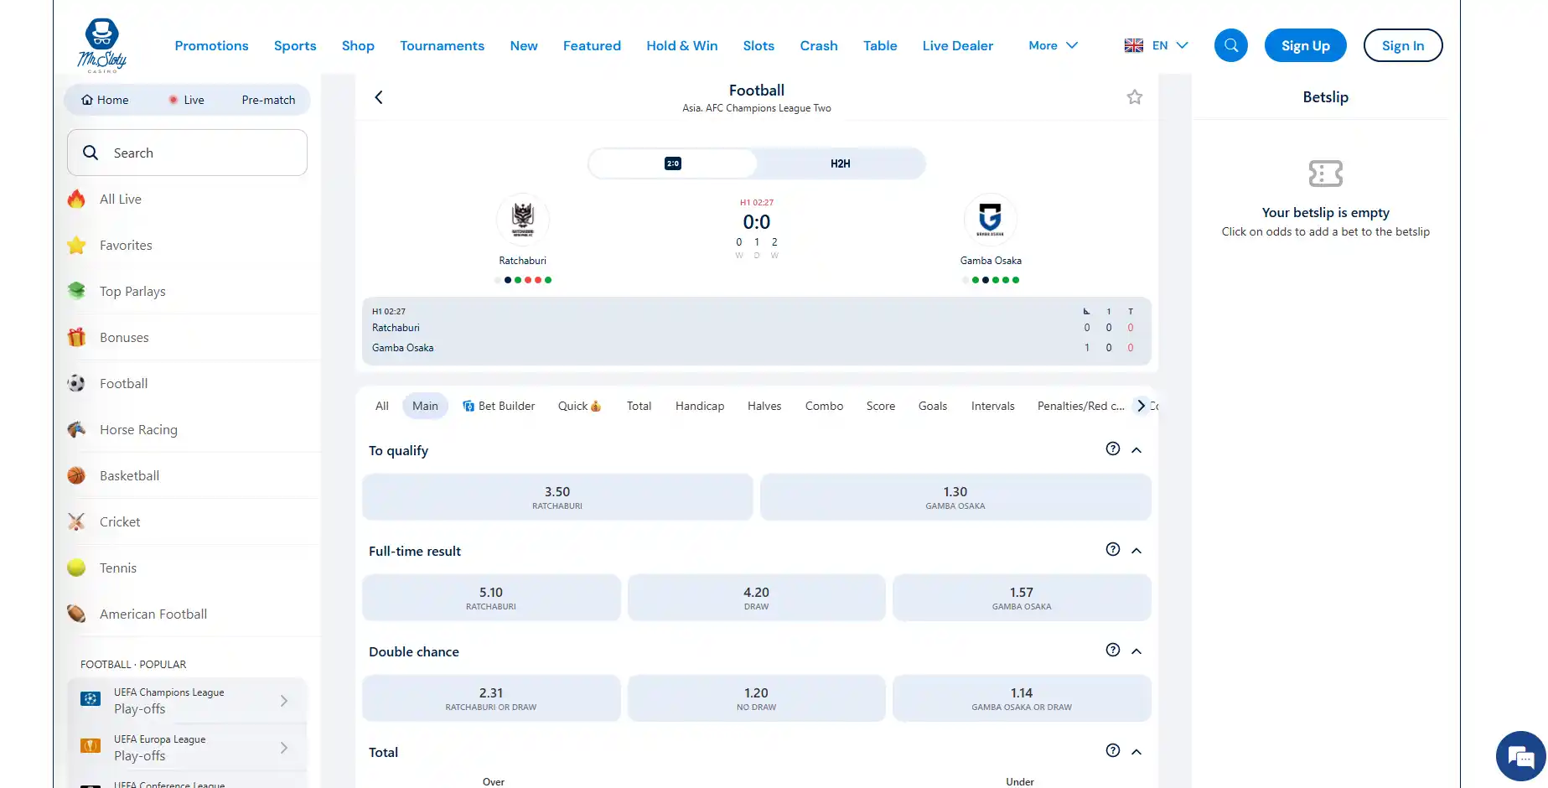Switch the sidebar to Live mode
Image resolution: width=1548 pixels, height=788 pixels.
coord(186,100)
